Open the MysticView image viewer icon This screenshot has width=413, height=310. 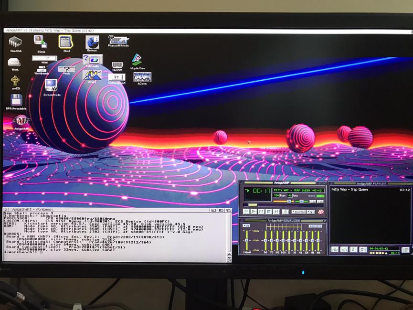click(137, 60)
